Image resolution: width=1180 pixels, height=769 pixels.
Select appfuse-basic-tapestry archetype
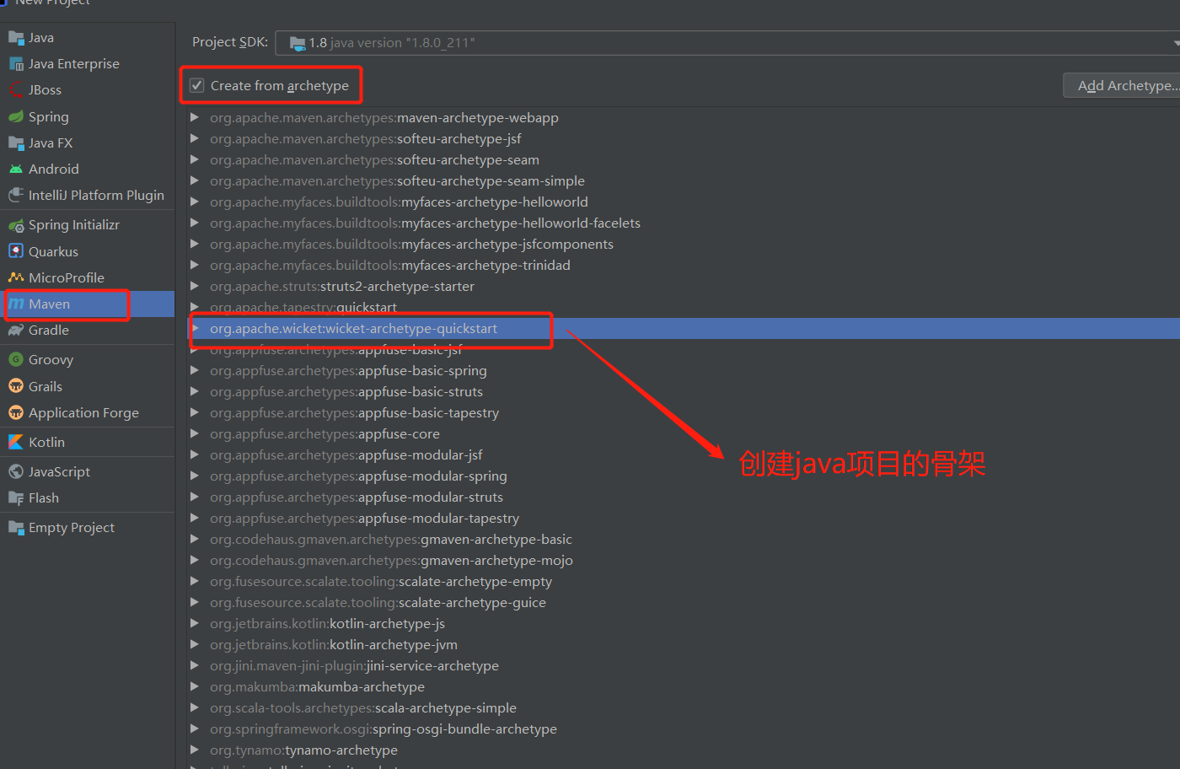pyautogui.click(x=684, y=412)
